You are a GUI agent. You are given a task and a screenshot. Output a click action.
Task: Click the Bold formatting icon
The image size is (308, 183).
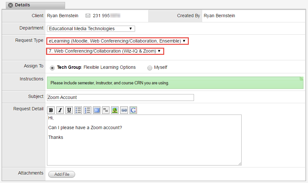tap(51, 110)
